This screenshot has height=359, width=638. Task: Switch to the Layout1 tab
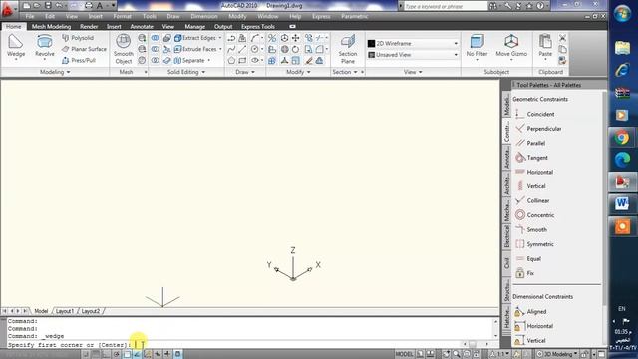(64, 311)
